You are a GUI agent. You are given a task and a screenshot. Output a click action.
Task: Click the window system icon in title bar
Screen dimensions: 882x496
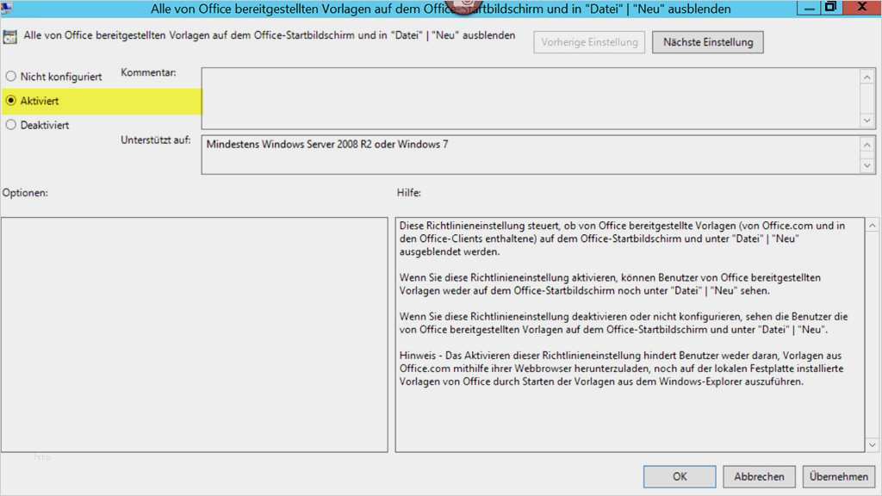click(6, 8)
